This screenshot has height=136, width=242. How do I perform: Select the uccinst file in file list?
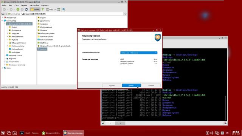[x=42, y=49]
